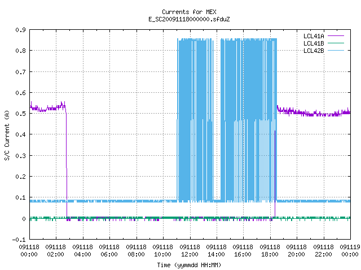The width and height of the screenshot is (361, 270).
Task: Click the -0.1 y-axis tick value
Action: tap(19, 240)
